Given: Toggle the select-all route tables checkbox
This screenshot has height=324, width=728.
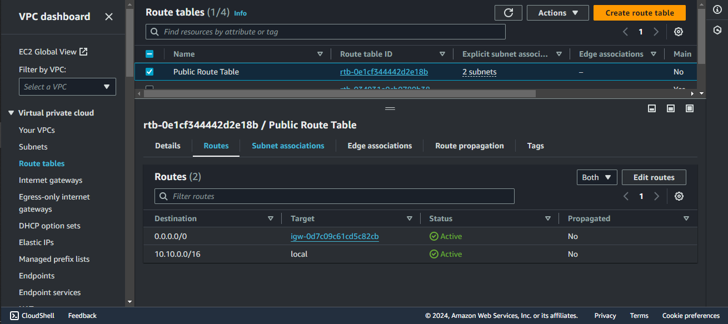Looking at the screenshot, I should pos(149,54).
